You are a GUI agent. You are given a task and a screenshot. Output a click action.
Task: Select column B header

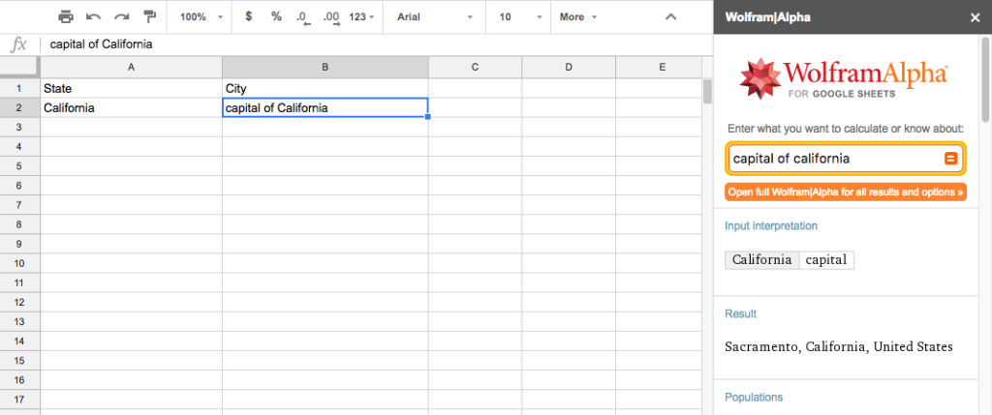point(325,67)
